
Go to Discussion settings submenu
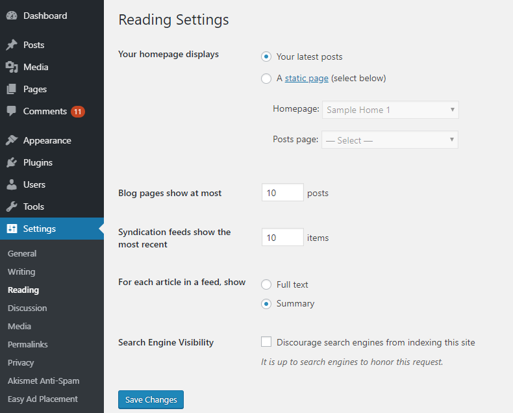tap(27, 308)
